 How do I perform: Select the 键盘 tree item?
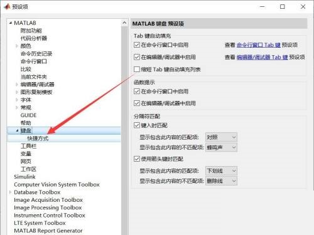click(x=26, y=131)
